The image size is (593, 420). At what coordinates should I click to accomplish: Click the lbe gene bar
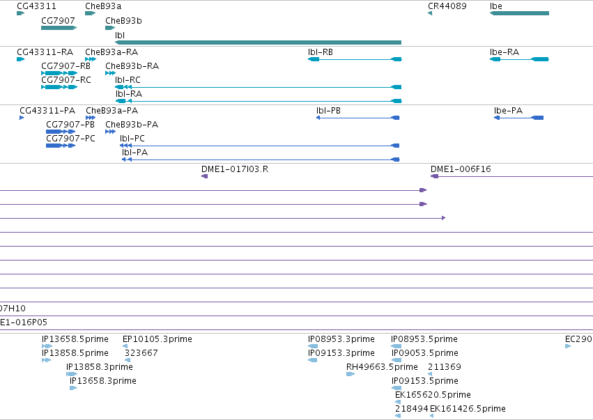coord(519,13)
